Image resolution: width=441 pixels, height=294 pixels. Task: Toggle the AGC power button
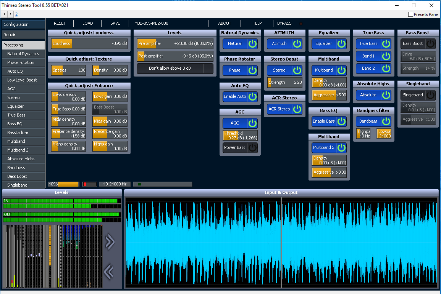[x=252, y=123]
